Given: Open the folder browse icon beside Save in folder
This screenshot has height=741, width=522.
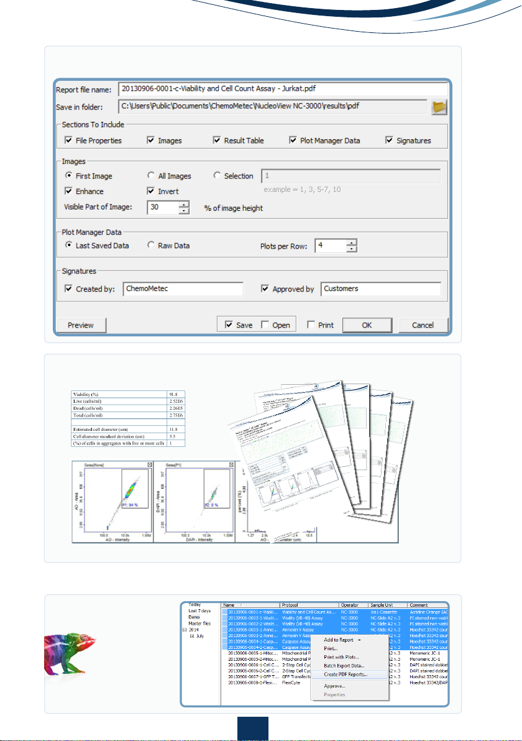Looking at the screenshot, I should [x=439, y=108].
